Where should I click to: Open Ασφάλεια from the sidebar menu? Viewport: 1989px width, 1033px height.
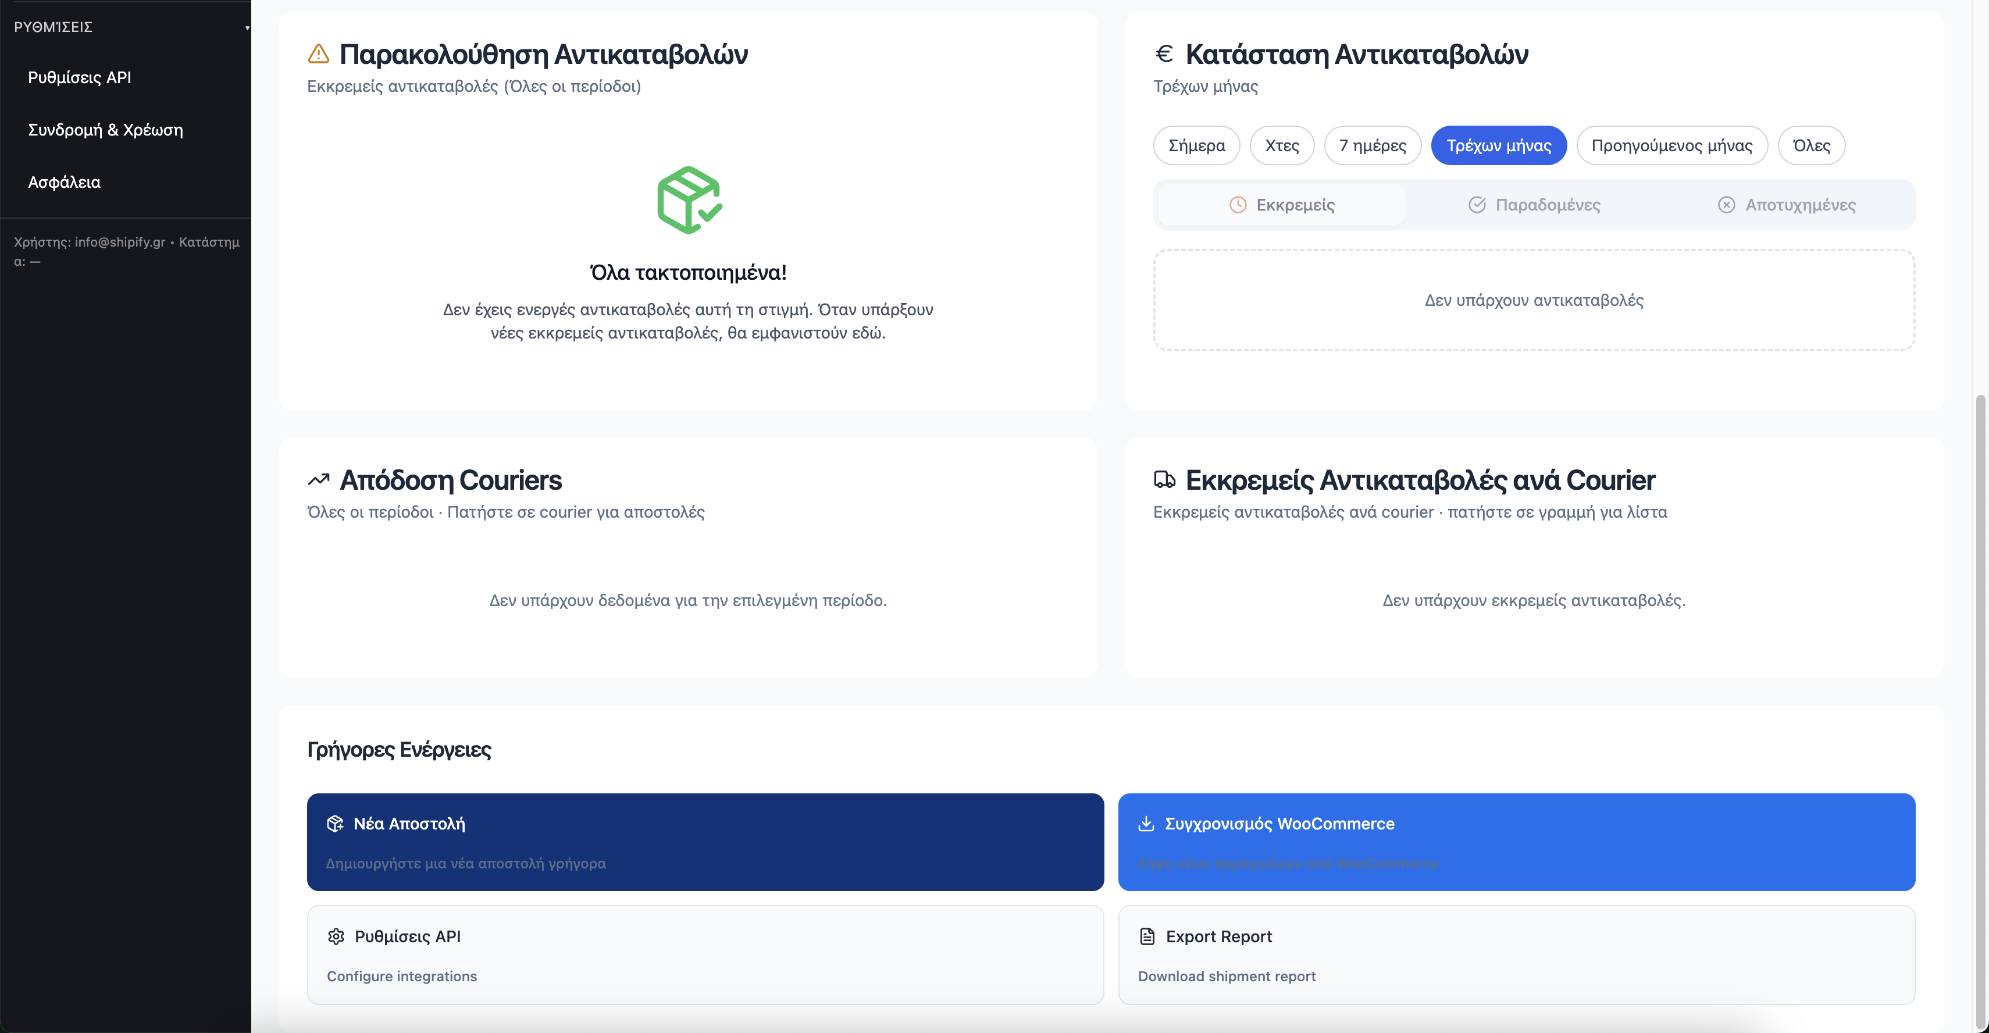(64, 182)
